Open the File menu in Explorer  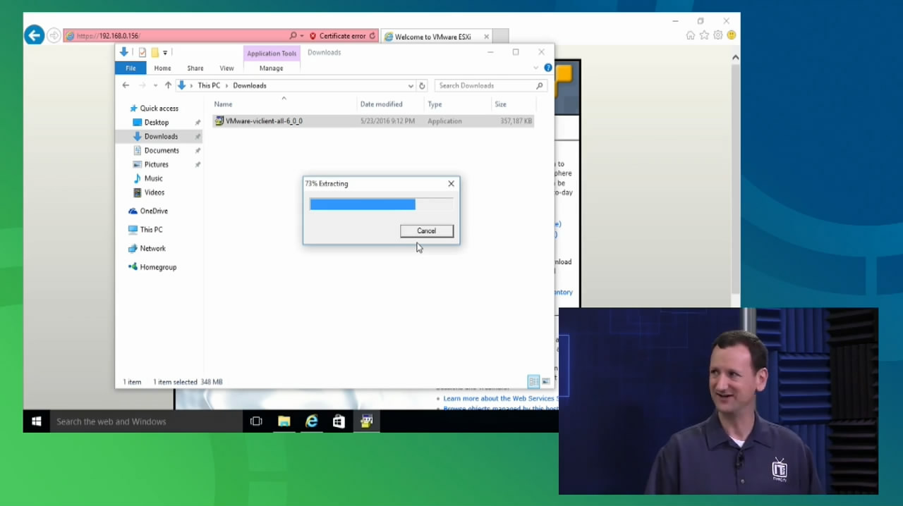coord(131,68)
